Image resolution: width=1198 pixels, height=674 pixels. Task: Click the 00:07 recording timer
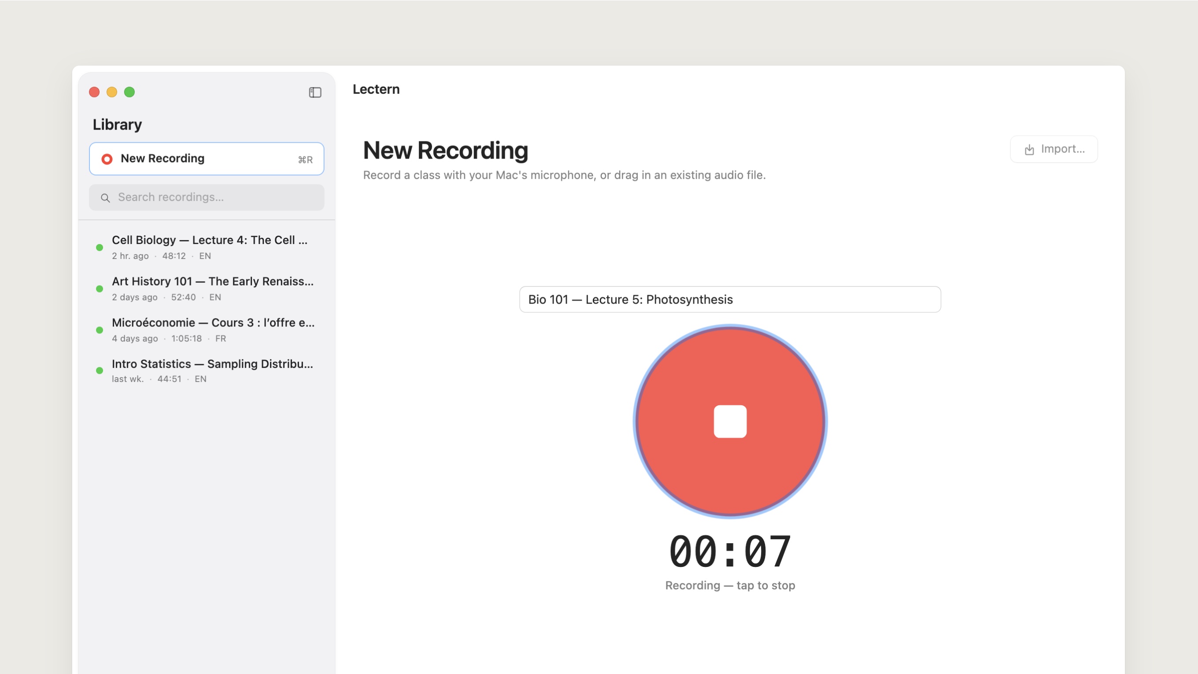(730, 552)
